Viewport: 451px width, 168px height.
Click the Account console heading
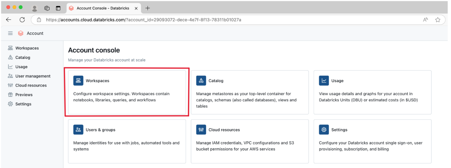(x=94, y=50)
